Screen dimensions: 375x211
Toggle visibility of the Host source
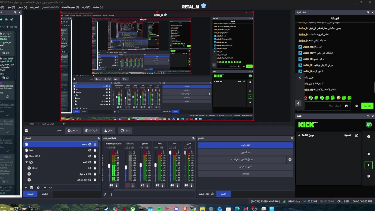[x=90, y=168]
